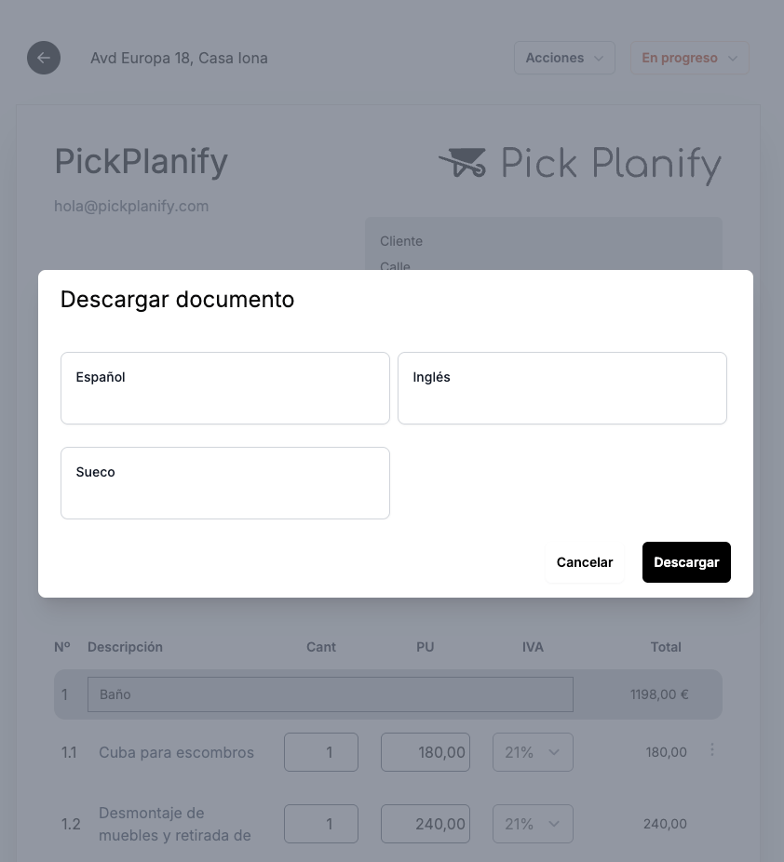Click the back arrow icon

(x=44, y=58)
